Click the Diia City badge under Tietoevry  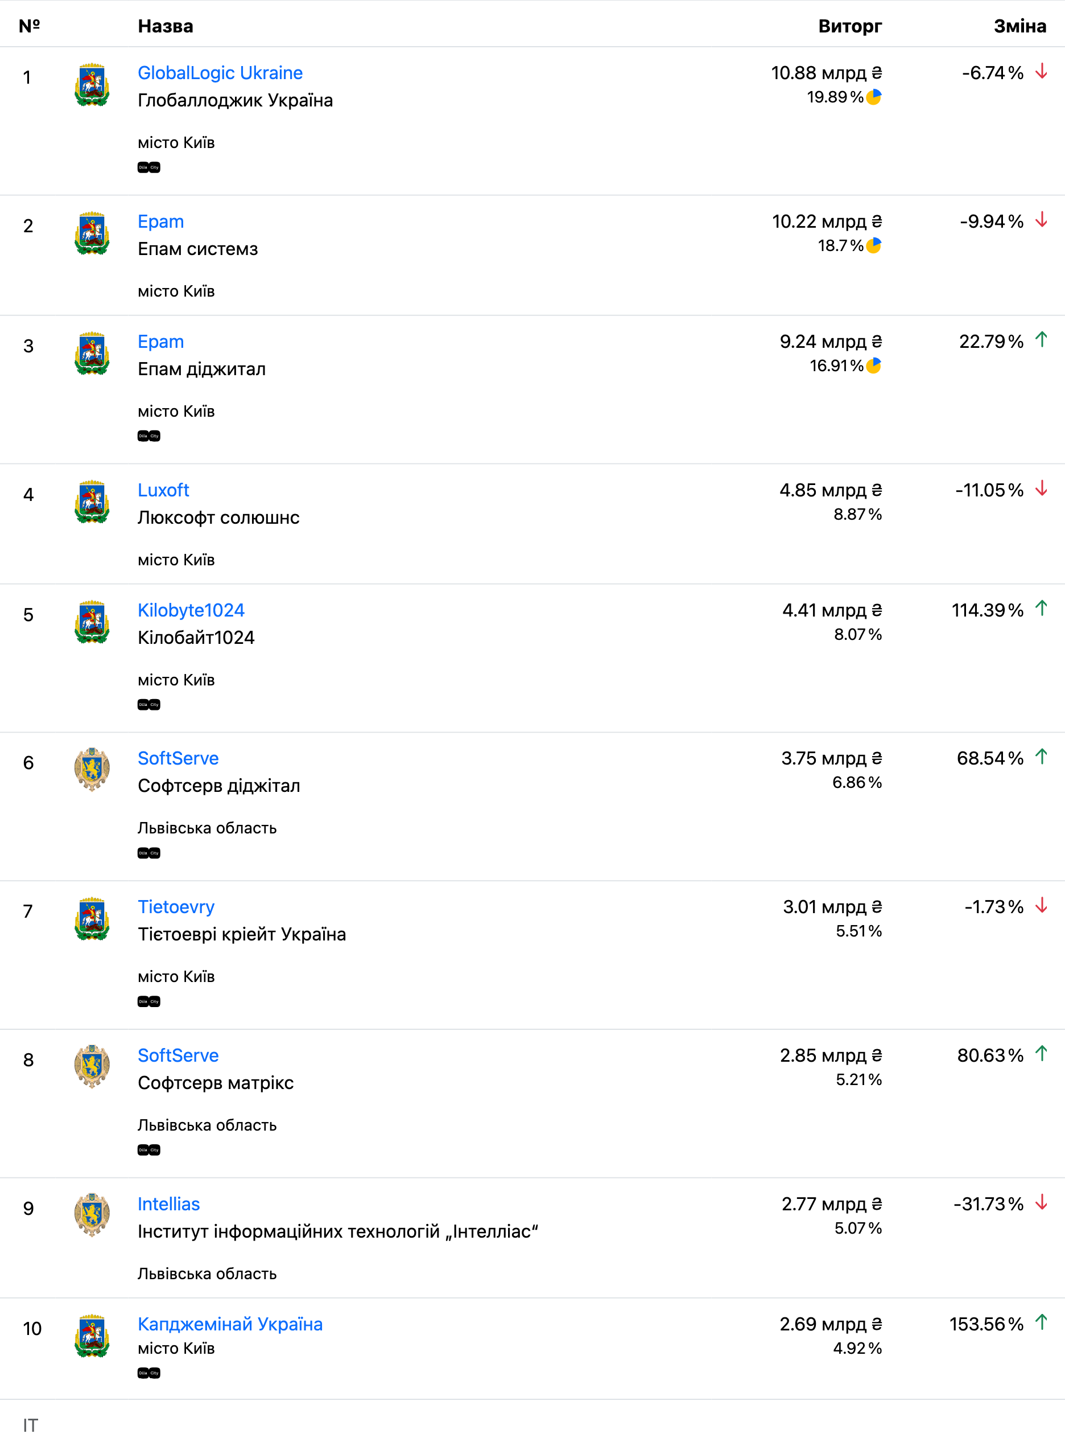pos(149,1001)
